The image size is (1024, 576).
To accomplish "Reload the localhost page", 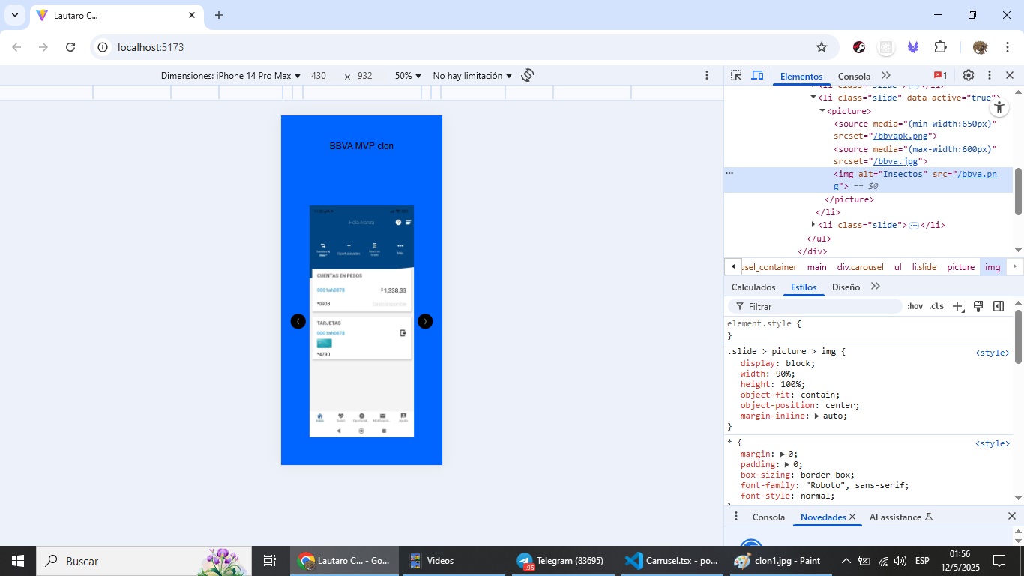I will tap(70, 47).
